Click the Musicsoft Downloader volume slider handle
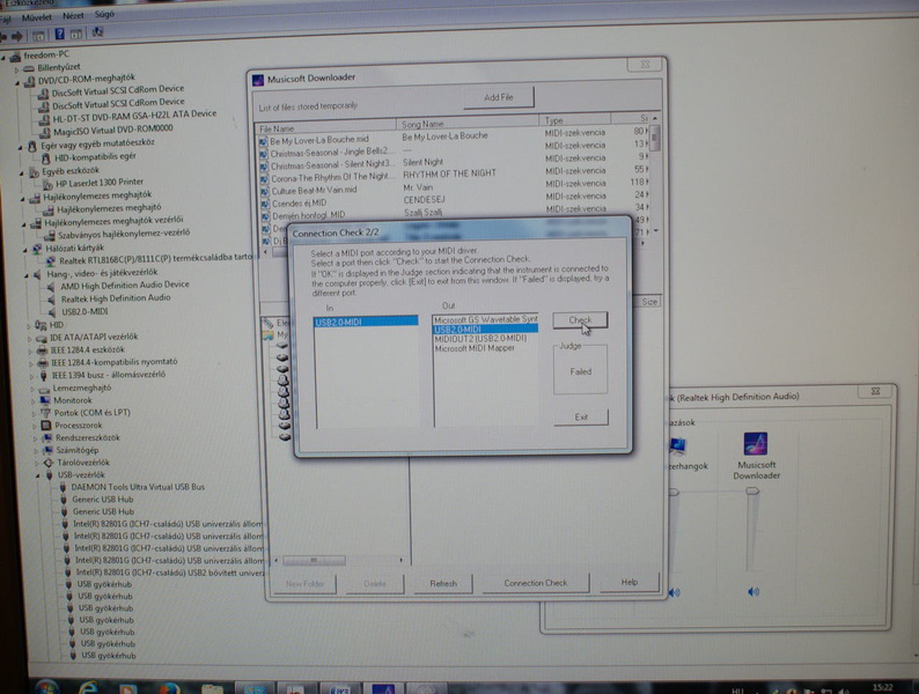 point(752,492)
